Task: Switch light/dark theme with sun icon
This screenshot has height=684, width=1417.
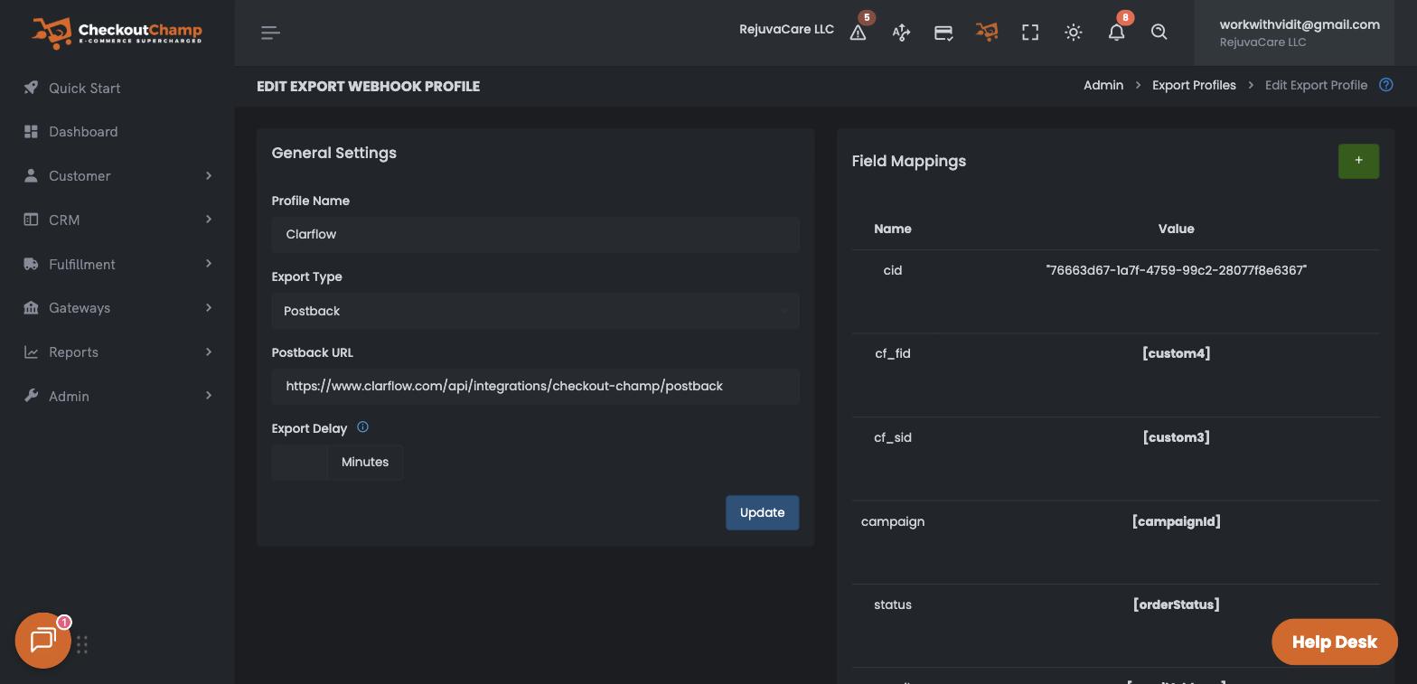Action: point(1074,33)
